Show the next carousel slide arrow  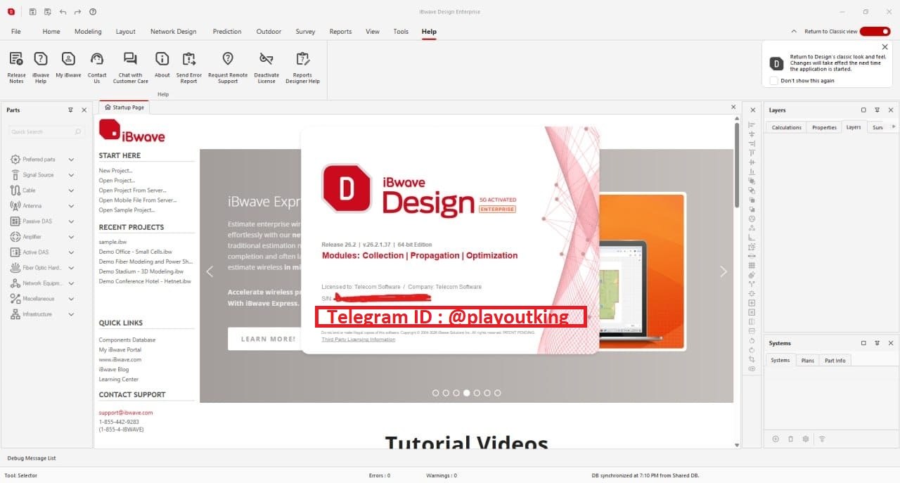click(724, 271)
